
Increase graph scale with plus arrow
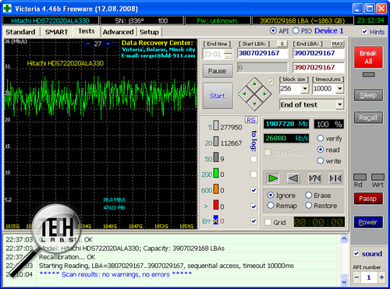tap(108, 44)
